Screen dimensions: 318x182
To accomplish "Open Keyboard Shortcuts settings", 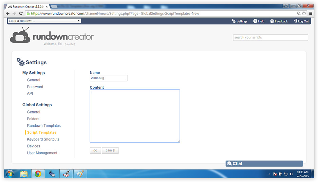I will pos(43,139).
